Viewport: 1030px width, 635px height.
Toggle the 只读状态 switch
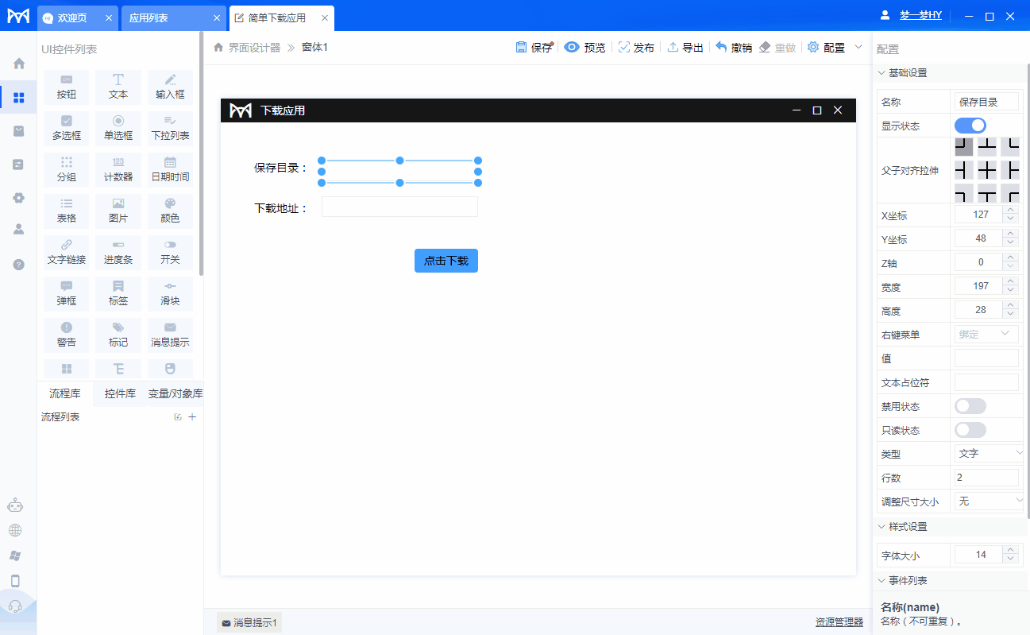point(970,430)
